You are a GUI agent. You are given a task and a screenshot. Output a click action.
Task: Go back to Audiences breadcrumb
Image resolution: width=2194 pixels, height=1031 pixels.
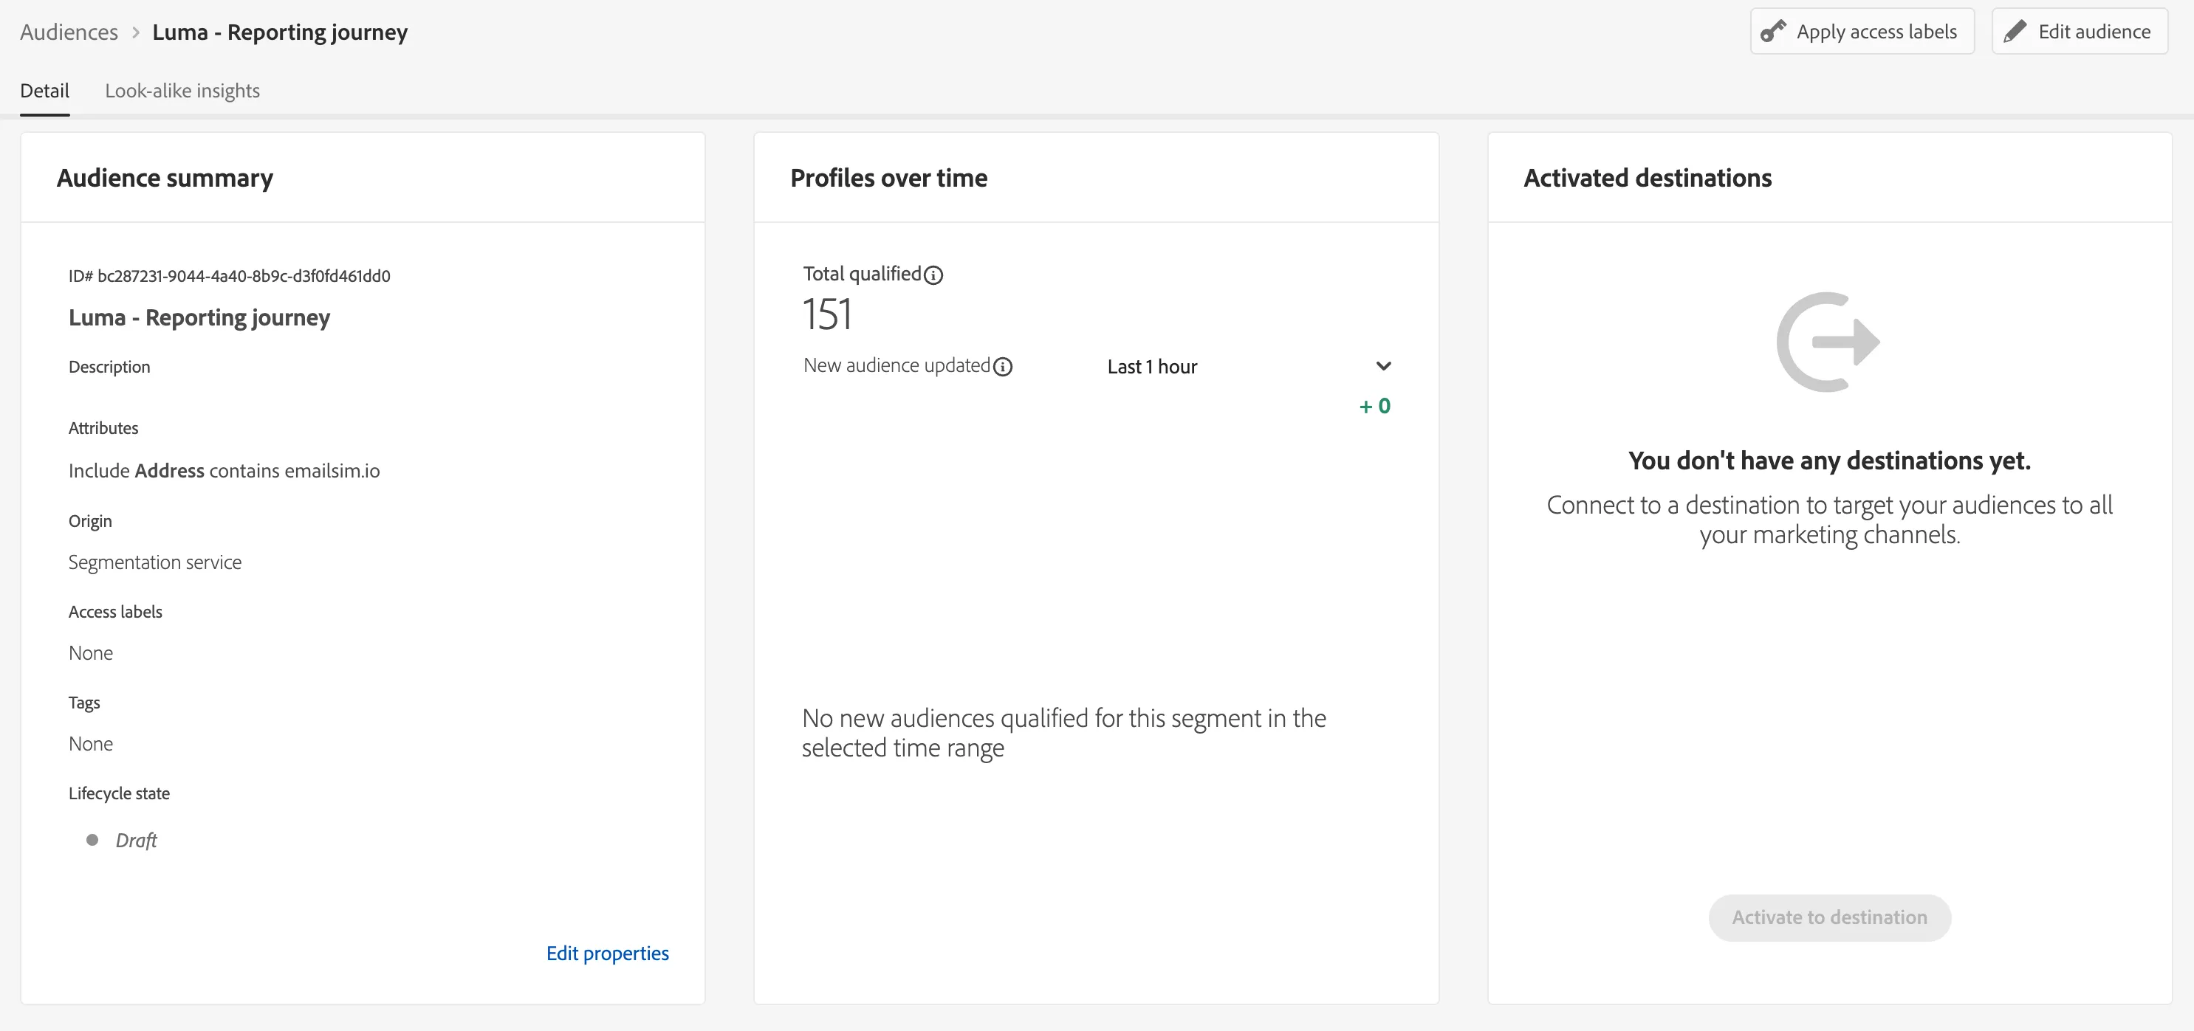[69, 32]
